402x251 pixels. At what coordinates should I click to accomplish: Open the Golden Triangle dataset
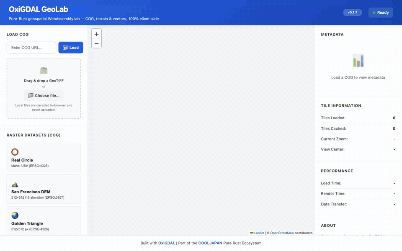44,221
